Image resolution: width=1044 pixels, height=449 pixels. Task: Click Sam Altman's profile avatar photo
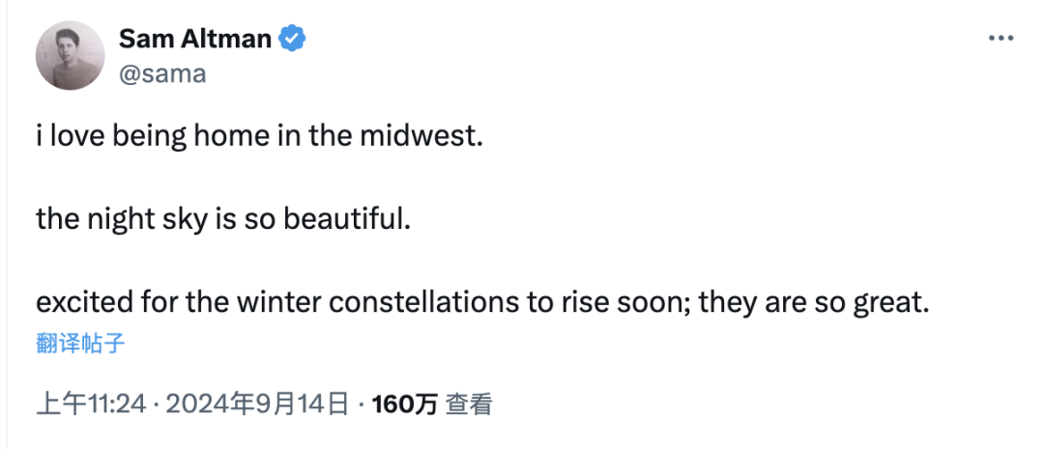[x=71, y=56]
